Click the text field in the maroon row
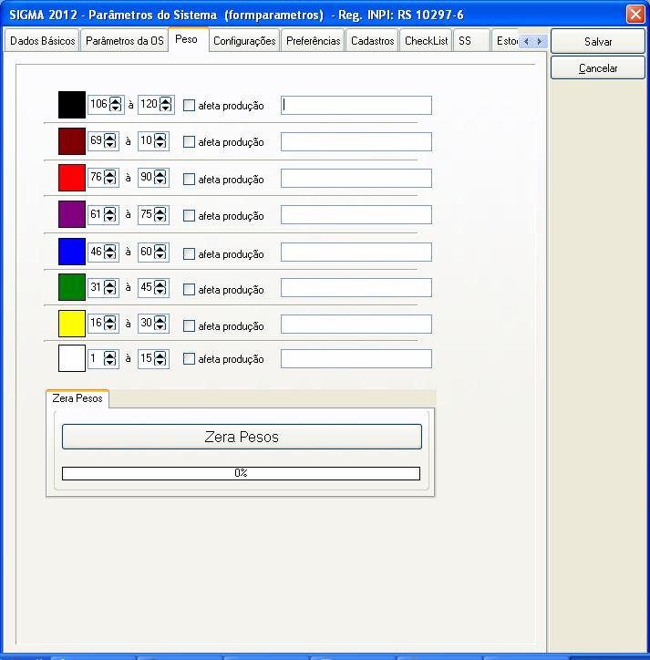Viewport: 650px width, 660px height. click(356, 142)
